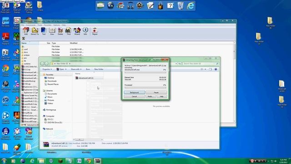Click the Background button in extraction dialog
The width and height of the screenshot is (291, 164).
[x=135, y=92]
